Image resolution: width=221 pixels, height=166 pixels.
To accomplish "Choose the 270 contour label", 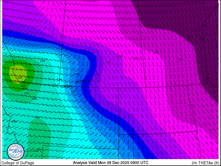I will [x=108, y=63].
